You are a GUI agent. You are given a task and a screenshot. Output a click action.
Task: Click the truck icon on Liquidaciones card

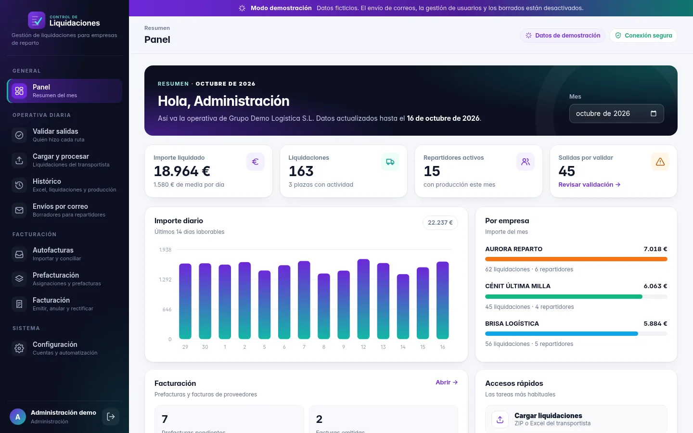point(390,162)
